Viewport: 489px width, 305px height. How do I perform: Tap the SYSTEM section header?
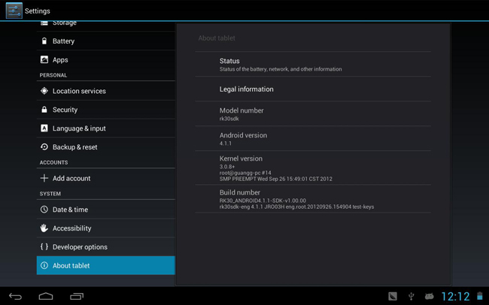click(x=50, y=194)
